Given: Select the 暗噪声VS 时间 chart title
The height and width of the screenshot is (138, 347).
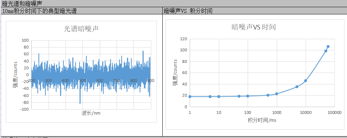Looking at the screenshot, I should [x=254, y=27].
